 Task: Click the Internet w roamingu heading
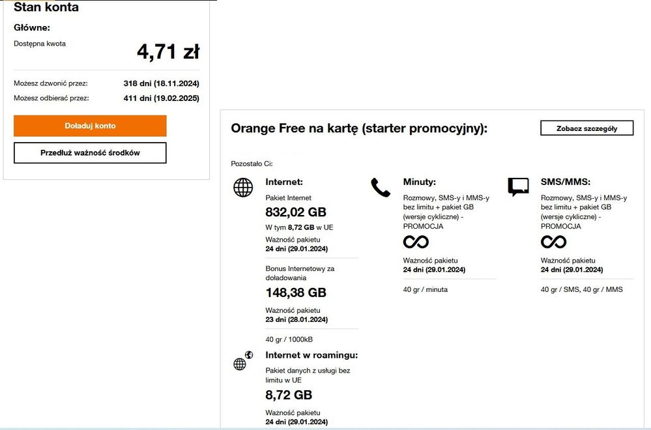311,355
